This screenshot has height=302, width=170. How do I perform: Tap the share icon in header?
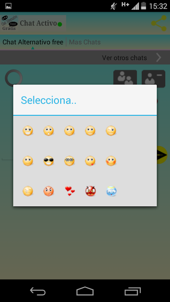[159, 23]
